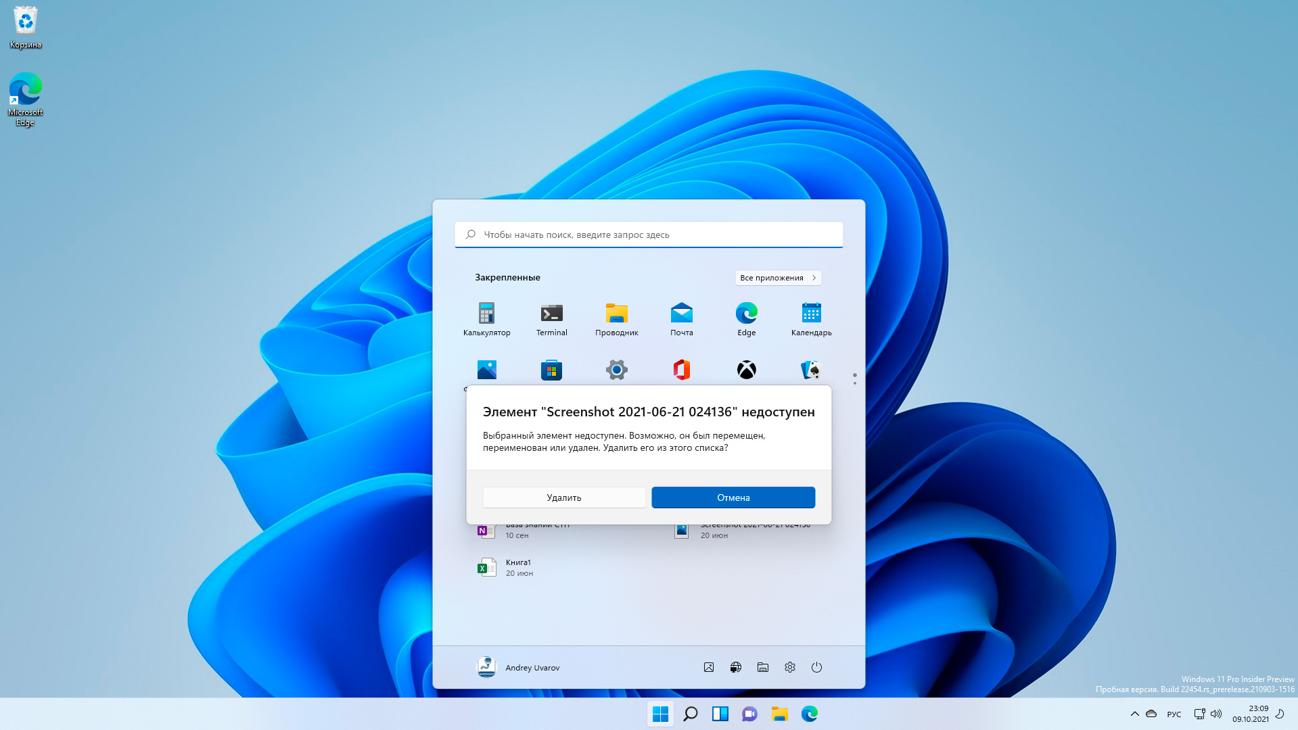Viewport: 1298px width, 730px height.
Task: Launch Edge from the pinned section
Action: (746, 318)
